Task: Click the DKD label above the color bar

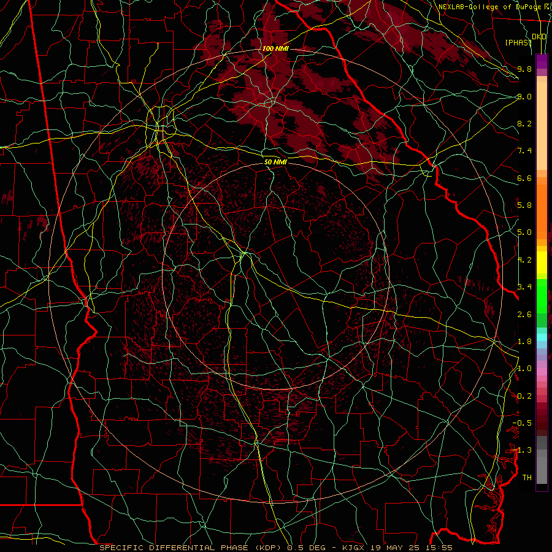Action: click(x=539, y=36)
